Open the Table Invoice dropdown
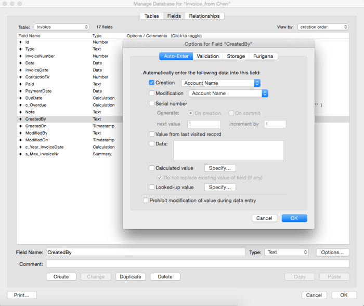The height and width of the screenshot is (306, 364). click(61, 26)
